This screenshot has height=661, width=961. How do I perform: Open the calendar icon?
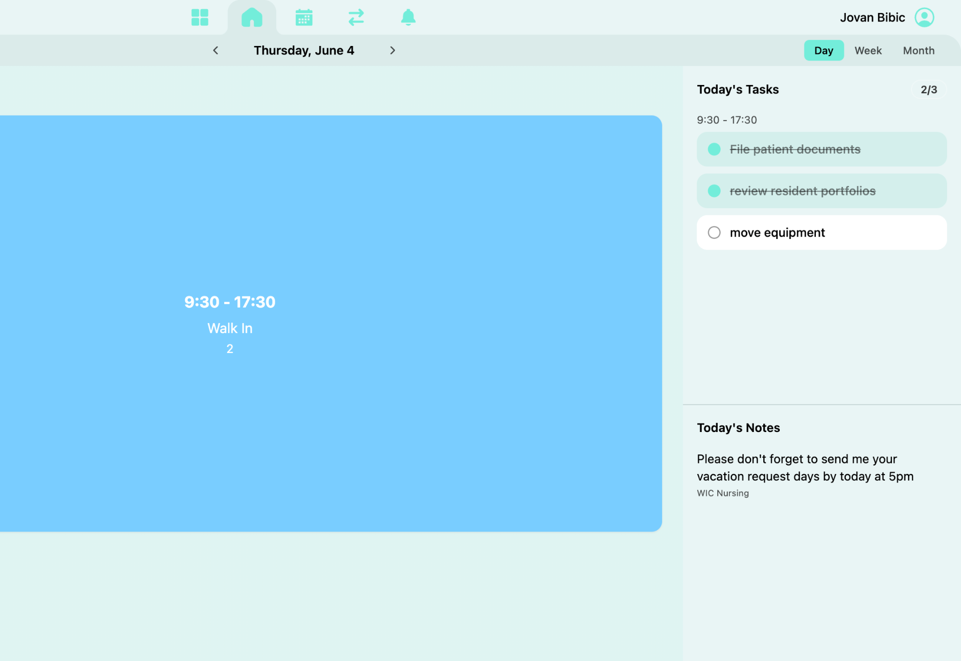(304, 17)
